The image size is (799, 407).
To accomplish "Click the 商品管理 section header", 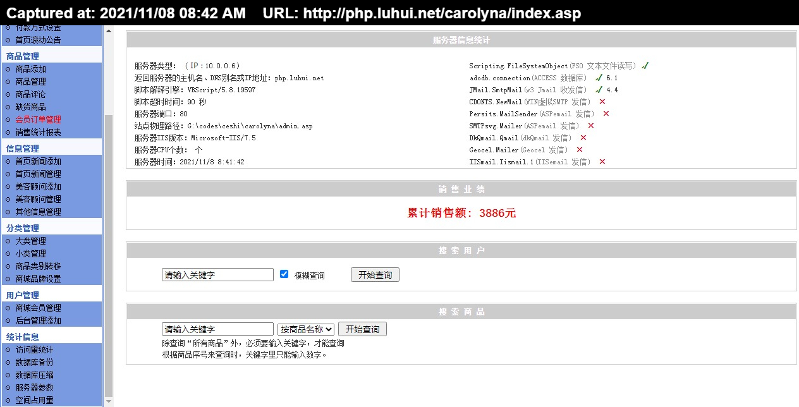I will pyautogui.click(x=23, y=56).
